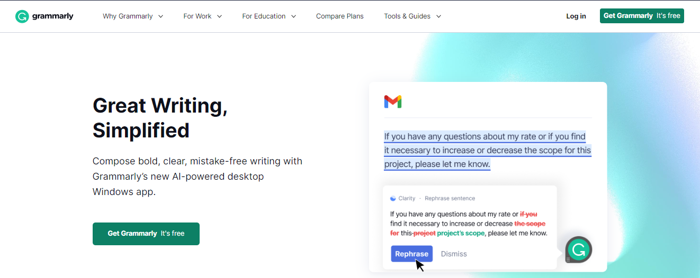This screenshot has height=278, width=700.
Task: Expand the For Education dropdown arrow
Action: point(293,16)
